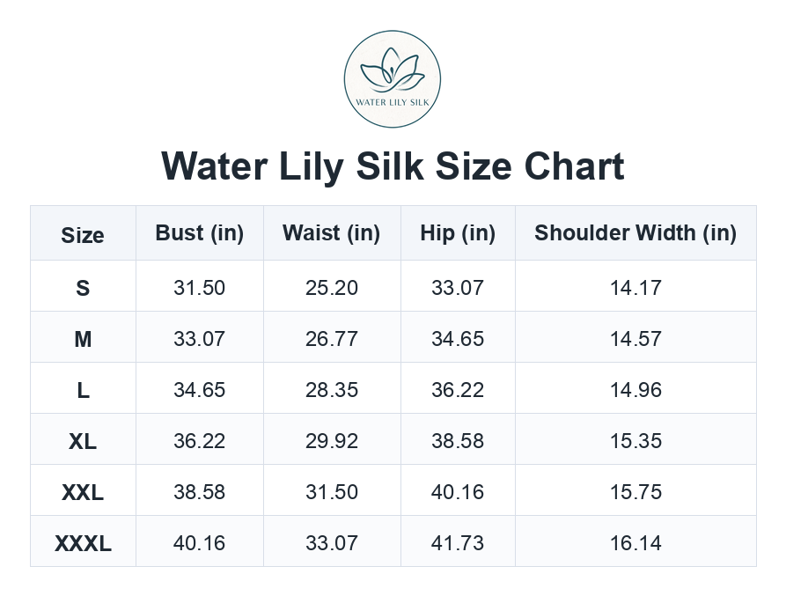
Task: Click the Water Lily Silk Size Chart title
Action: pos(393,166)
